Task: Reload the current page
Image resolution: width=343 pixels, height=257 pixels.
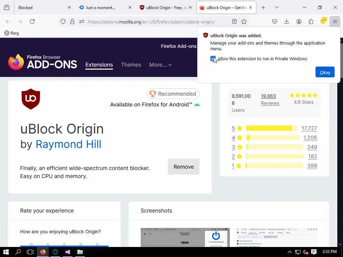Action: tap(32, 21)
